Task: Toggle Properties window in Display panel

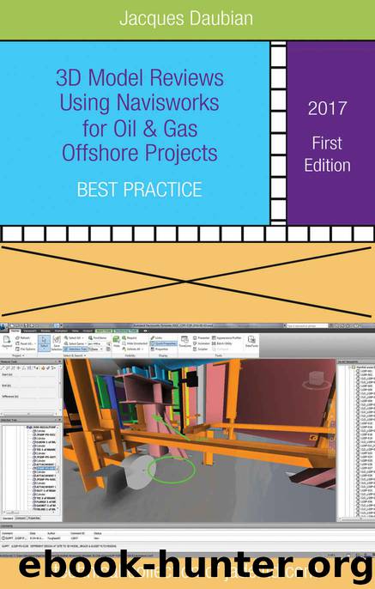Action: [160, 349]
